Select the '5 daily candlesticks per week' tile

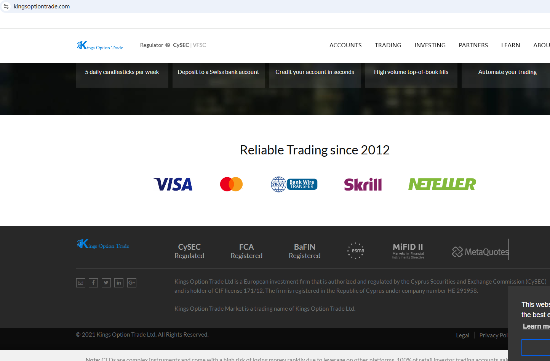click(x=122, y=75)
